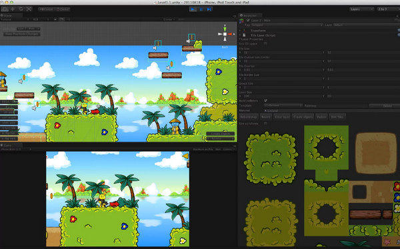Screen dimensions: 400x249
Task: Click red X axis cone on gizmo
Action: (230, 34)
